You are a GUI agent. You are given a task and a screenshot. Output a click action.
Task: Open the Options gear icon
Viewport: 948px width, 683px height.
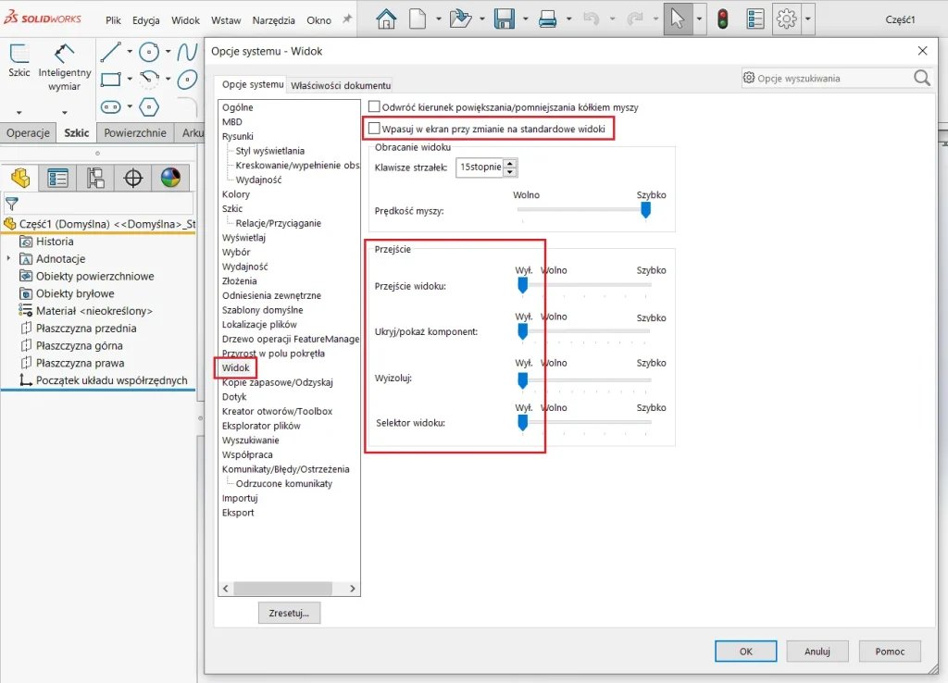tap(787, 19)
